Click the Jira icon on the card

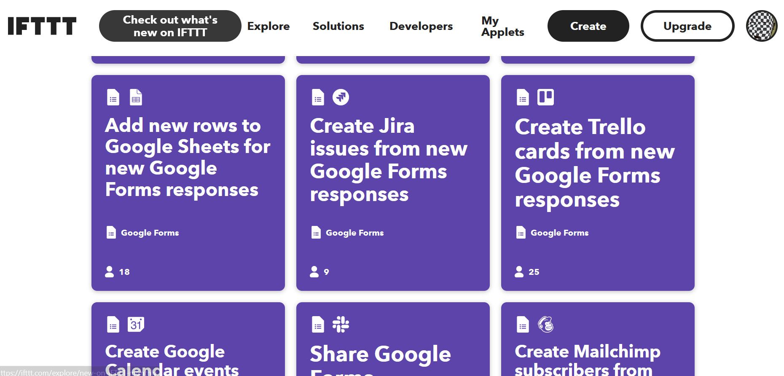coord(341,97)
